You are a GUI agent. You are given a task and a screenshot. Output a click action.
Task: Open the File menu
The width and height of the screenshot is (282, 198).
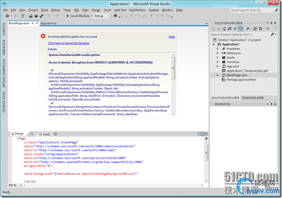(5, 10)
